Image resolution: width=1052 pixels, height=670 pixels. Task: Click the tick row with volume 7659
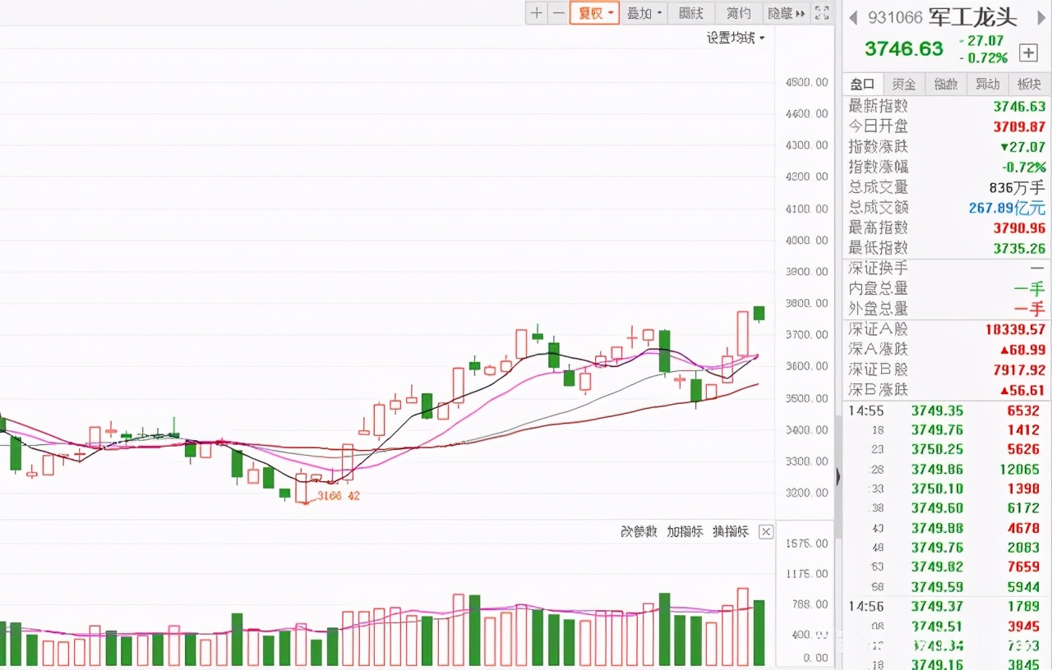(x=947, y=567)
